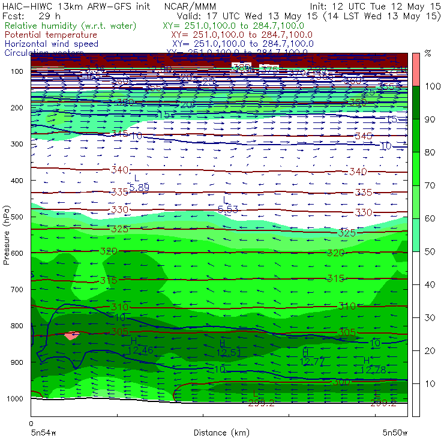
Task: Click the '%' unit label above the colorbar
Action: (428, 53)
